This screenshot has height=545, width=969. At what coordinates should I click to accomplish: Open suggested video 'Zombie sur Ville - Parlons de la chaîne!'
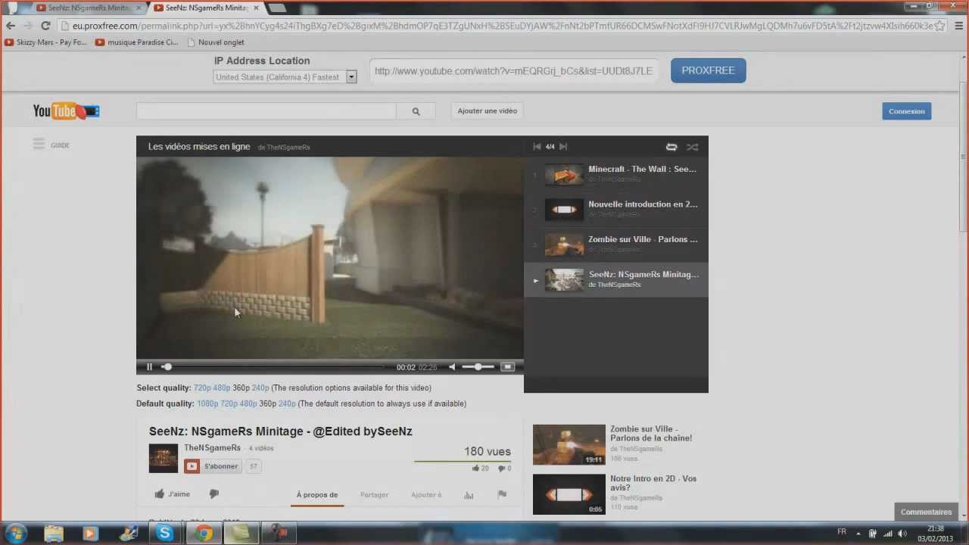651,433
